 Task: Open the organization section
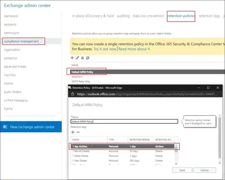coord(12,50)
